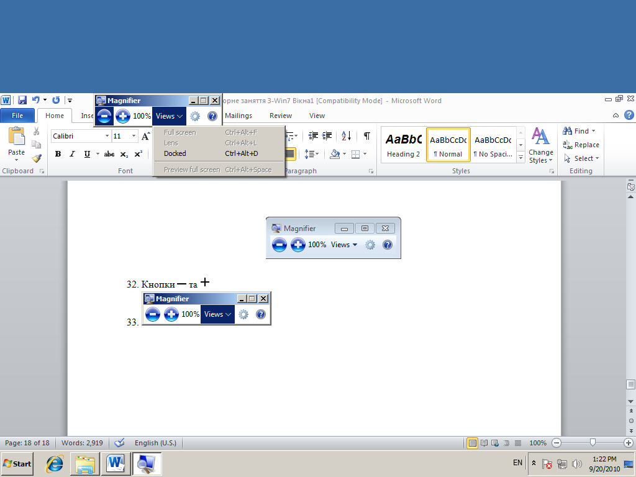This screenshot has height=477, width=636.
Task: Open the Change Styles dropdown
Action: (541, 145)
